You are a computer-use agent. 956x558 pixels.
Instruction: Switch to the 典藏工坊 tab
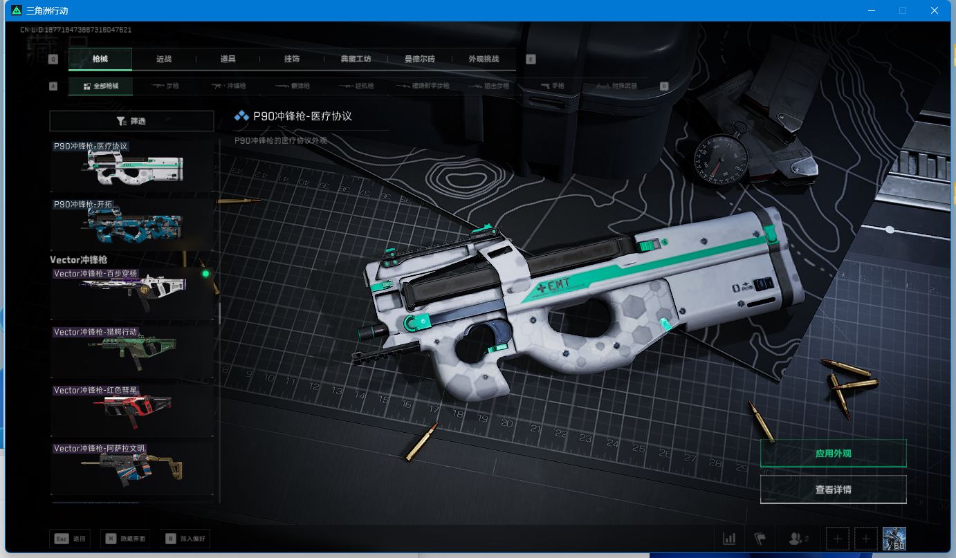(356, 59)
